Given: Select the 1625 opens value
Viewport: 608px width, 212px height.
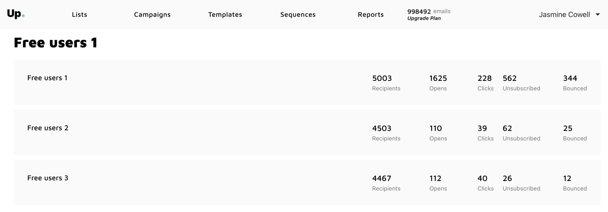Looking at the screenshot, I should pos(438,78).
